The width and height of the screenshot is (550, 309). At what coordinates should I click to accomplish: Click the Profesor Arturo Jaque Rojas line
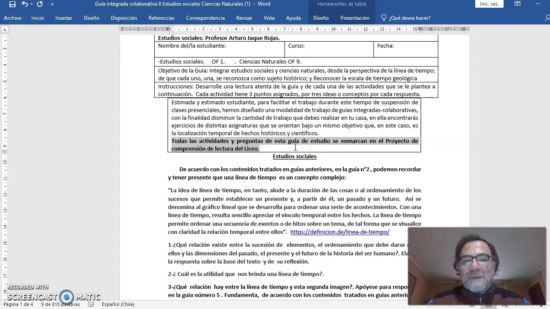[219, 38]
